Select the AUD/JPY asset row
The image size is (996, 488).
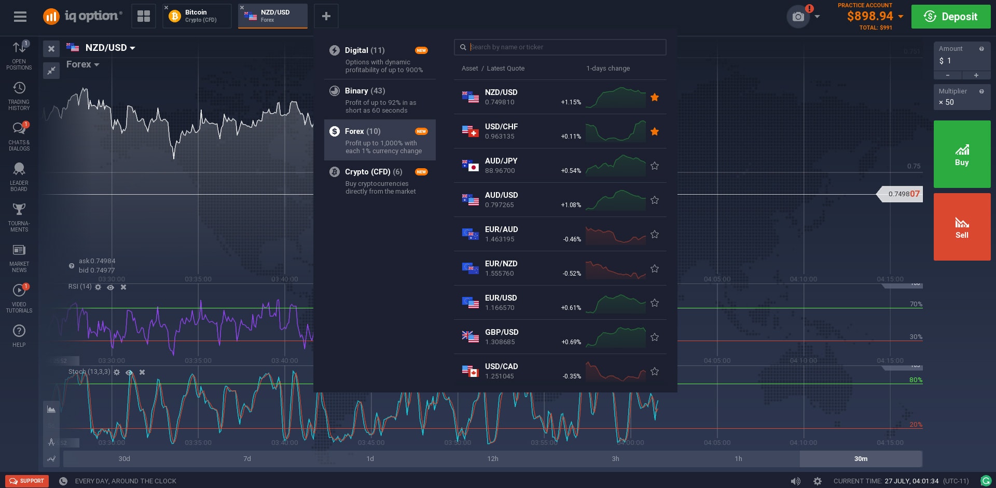point(560,166)
